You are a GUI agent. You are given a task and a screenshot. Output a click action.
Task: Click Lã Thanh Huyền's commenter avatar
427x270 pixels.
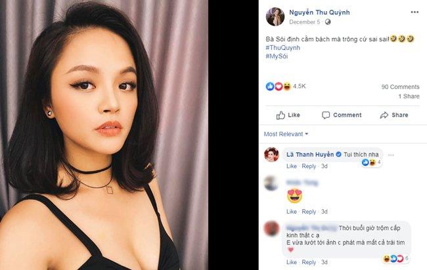click(272, 155)
